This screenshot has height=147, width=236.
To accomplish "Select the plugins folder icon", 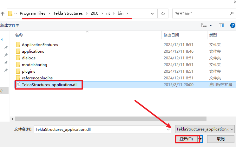I will (x=18, y=71).
